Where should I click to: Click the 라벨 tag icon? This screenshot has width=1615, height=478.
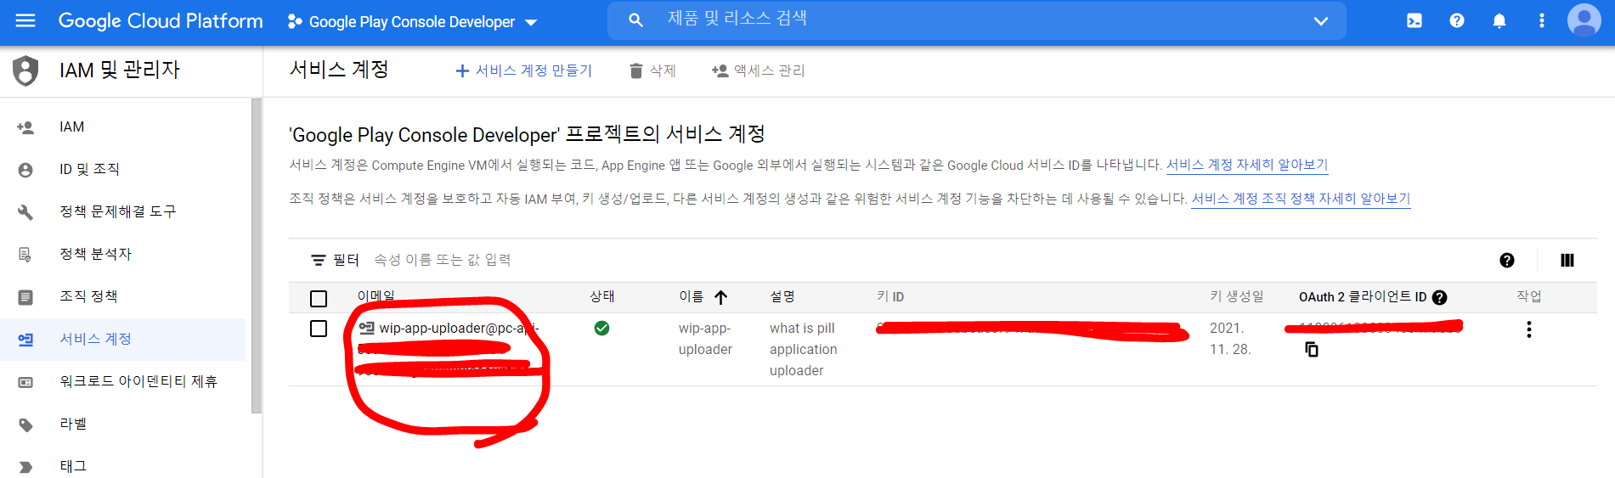25,425
